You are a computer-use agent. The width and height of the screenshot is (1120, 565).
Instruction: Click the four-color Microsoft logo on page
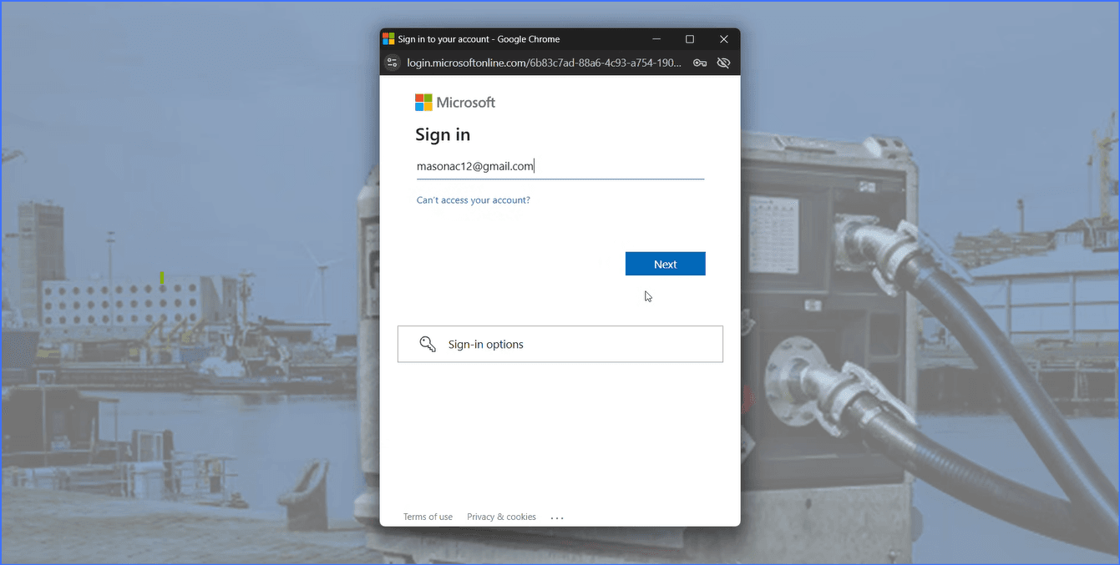point(424,103)
